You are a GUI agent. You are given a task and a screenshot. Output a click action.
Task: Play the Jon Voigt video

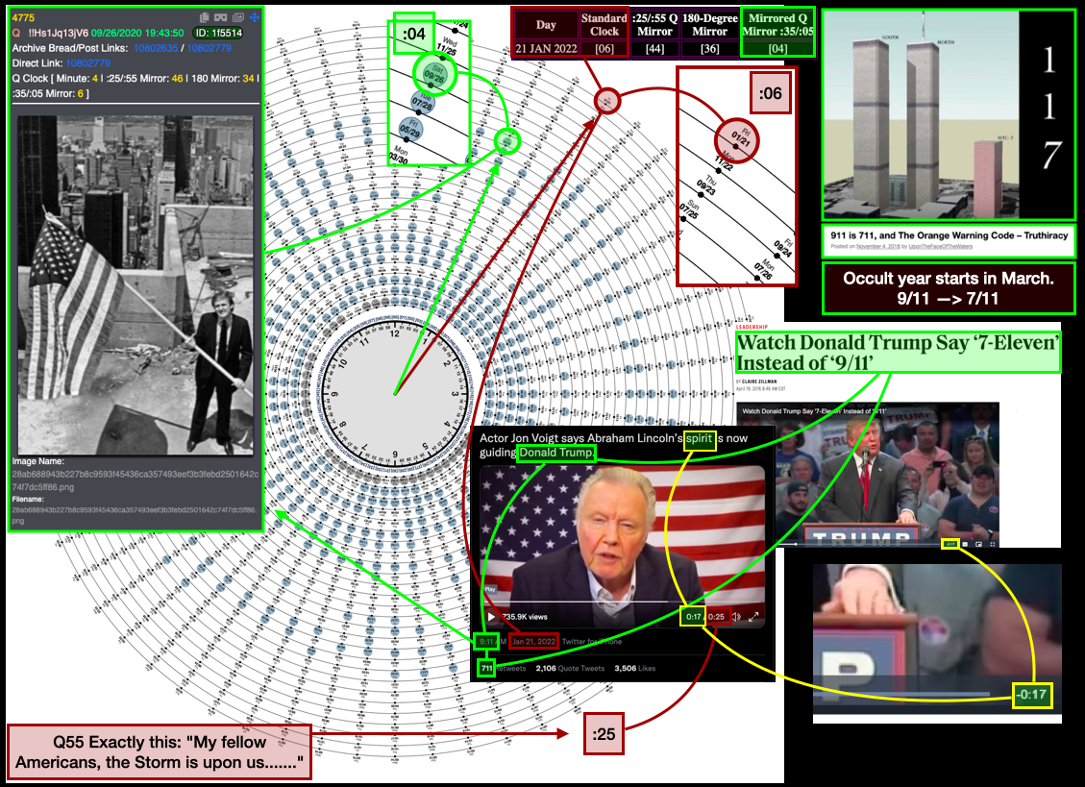[x=491, y=617]
